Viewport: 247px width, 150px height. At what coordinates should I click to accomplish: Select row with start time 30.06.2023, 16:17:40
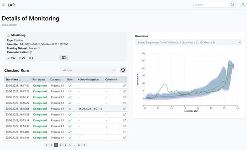click(66, 86)
